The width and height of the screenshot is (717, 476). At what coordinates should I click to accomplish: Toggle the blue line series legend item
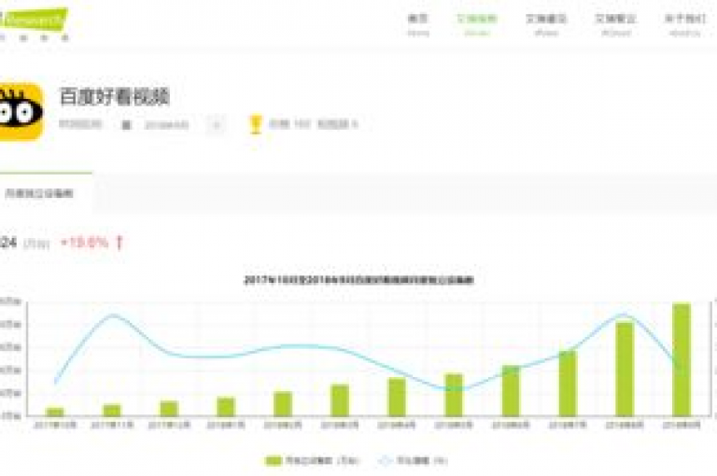413,460
